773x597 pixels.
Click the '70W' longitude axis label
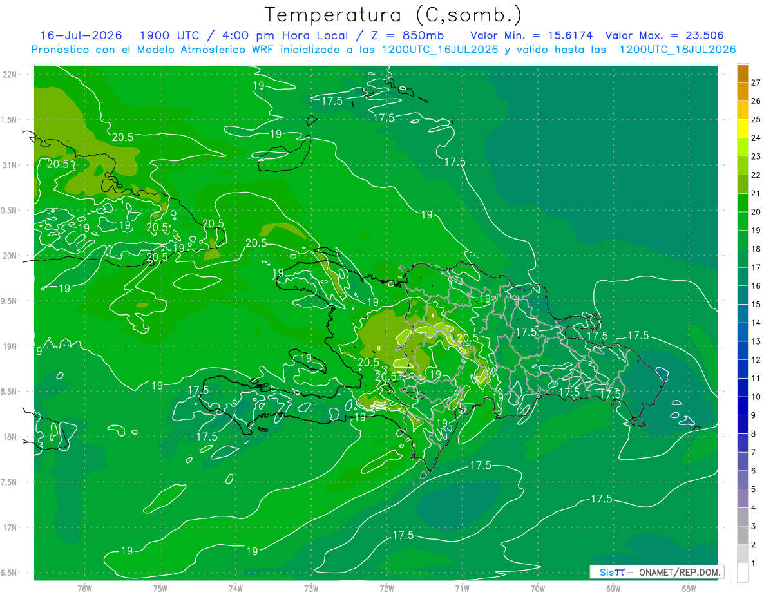tap(538, 588)
